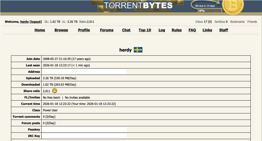Image resolution: width=262 pixels, height=141 pixels.
Task: Click the Forum posts 0 (0/Day) value
Action: 49,123
